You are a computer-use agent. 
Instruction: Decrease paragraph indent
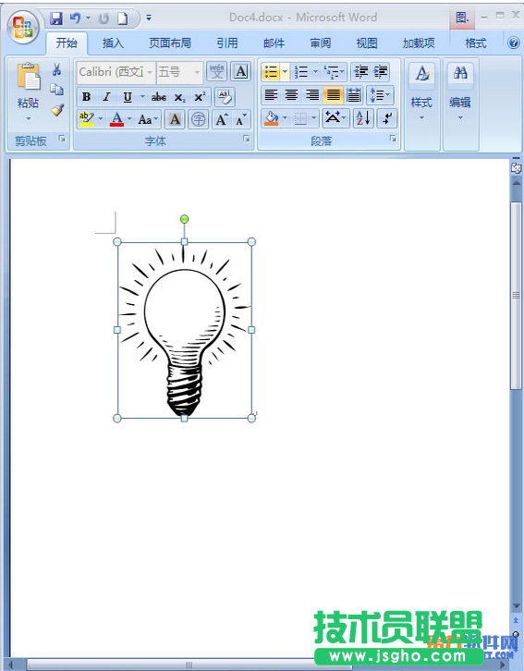pyautogui.click(x=360, y=71)
